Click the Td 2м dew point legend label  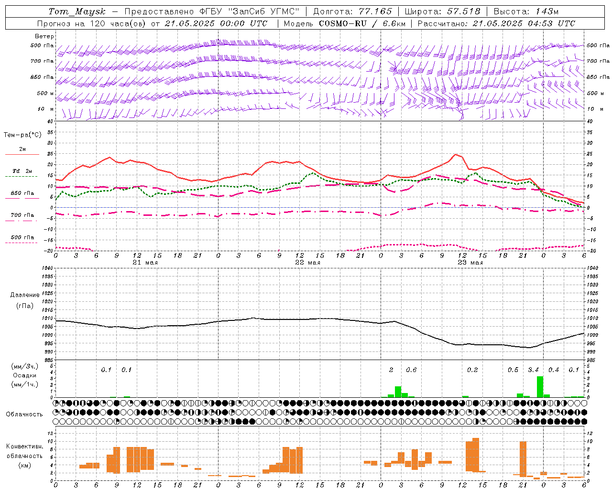pos(22,171)
